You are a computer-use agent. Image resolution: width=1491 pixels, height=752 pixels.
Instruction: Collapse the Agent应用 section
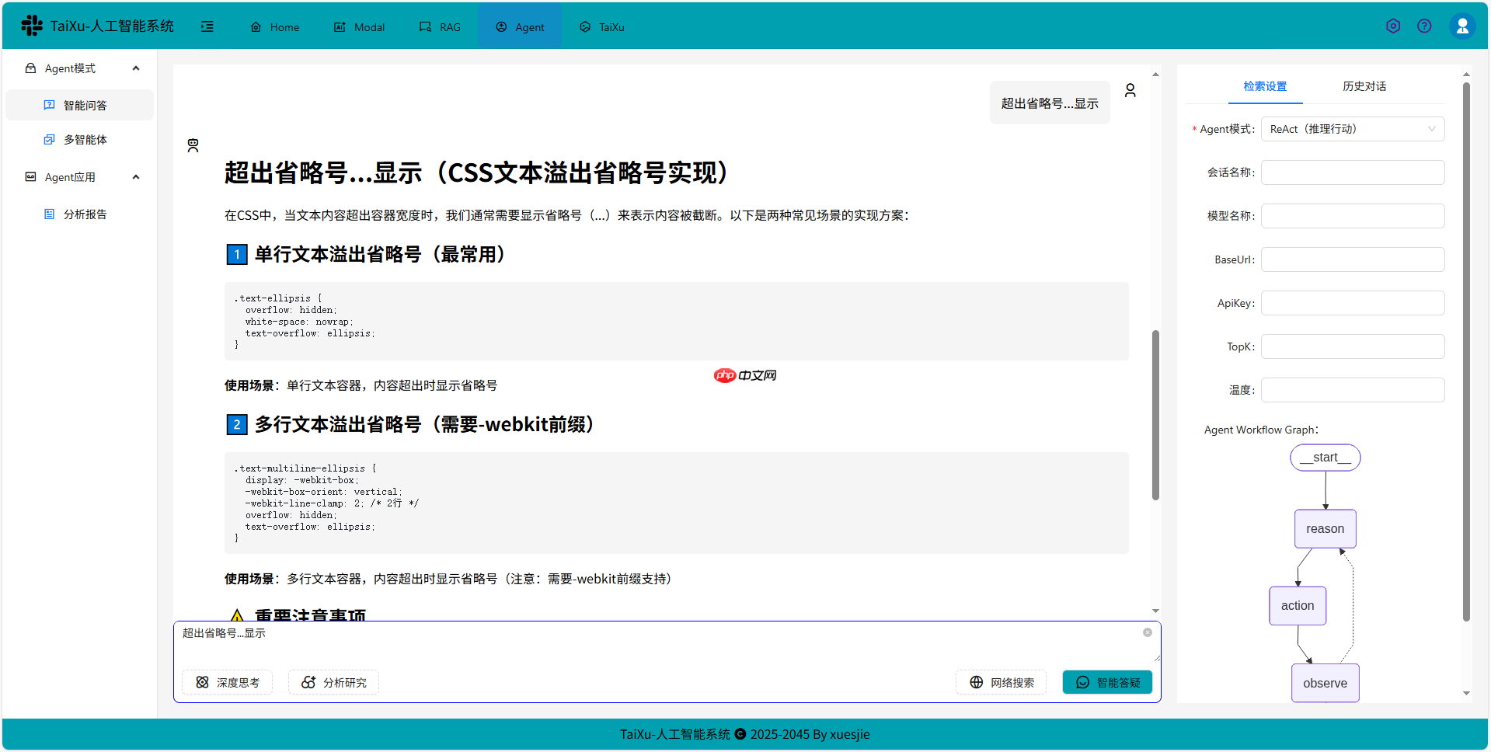coord(135,176)
